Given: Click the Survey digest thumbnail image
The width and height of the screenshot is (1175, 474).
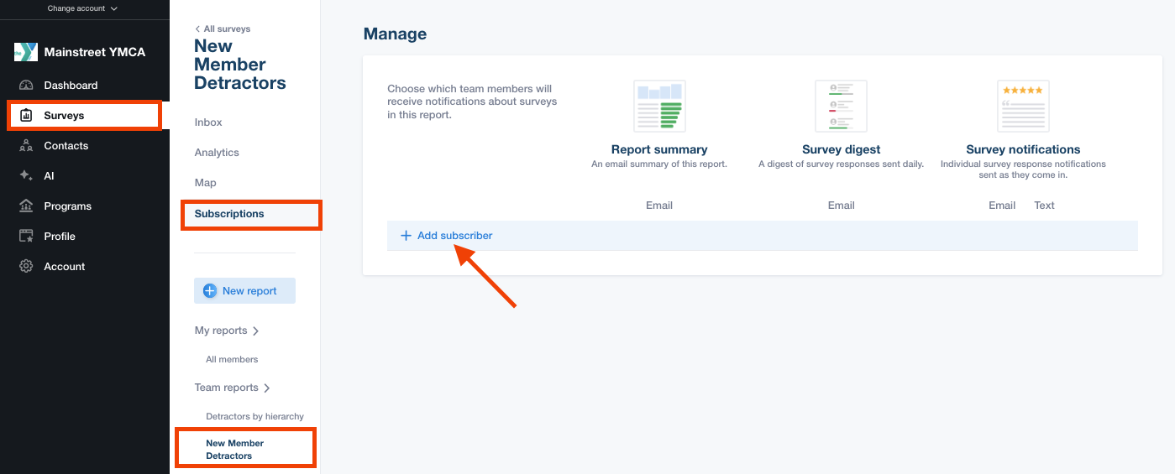Looking at the screenshot, I should coord(841,107).
